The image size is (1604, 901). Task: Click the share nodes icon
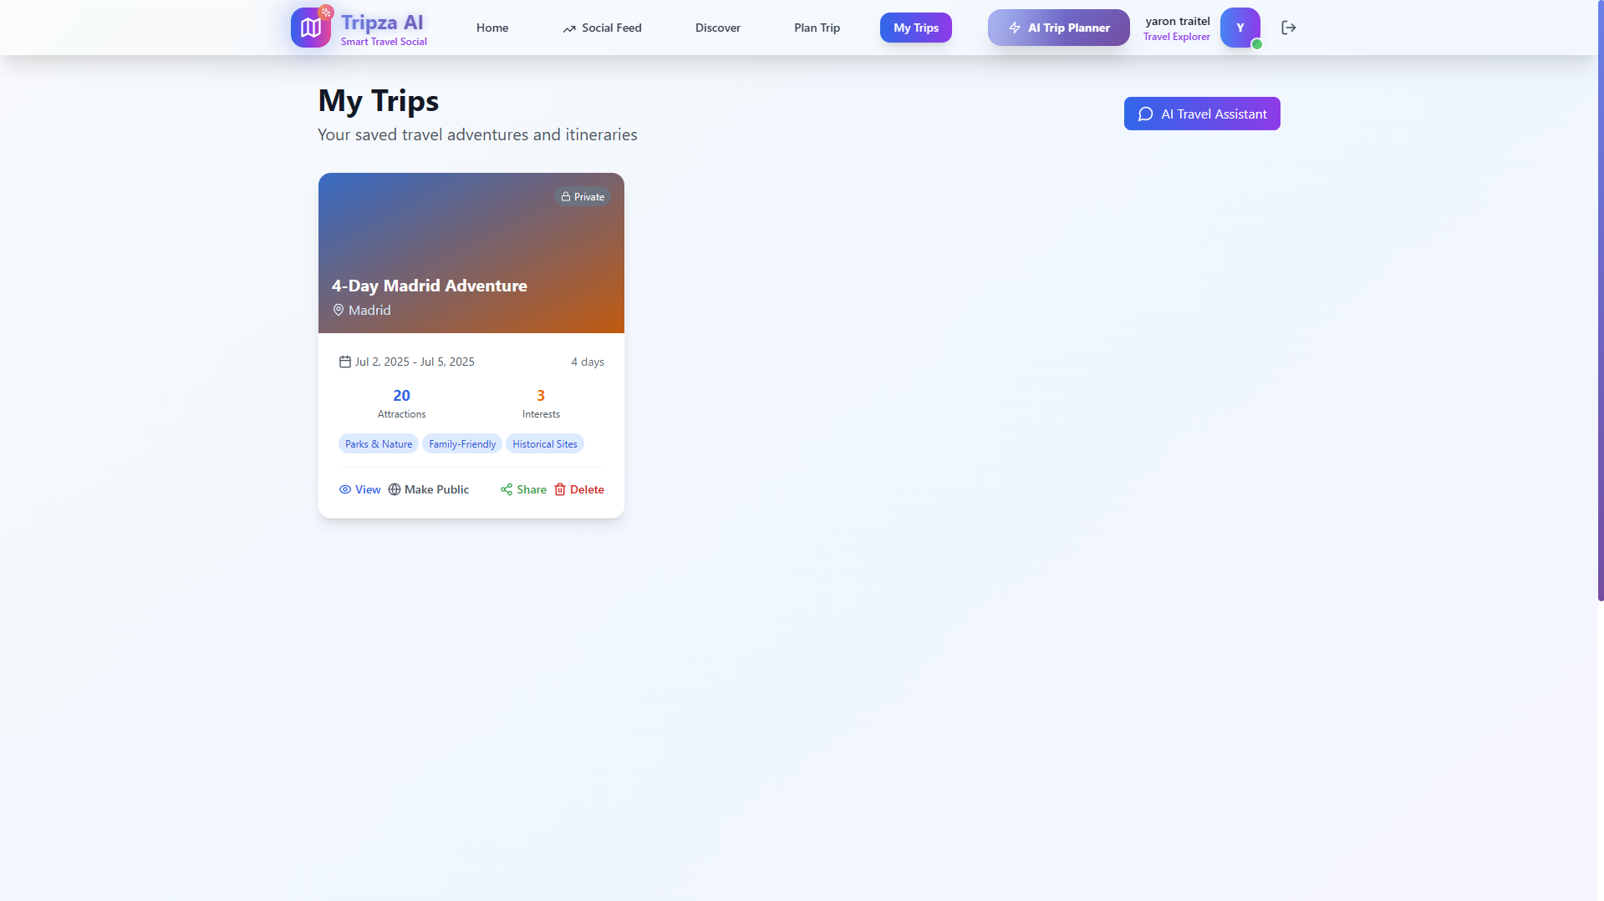(507, 489)
